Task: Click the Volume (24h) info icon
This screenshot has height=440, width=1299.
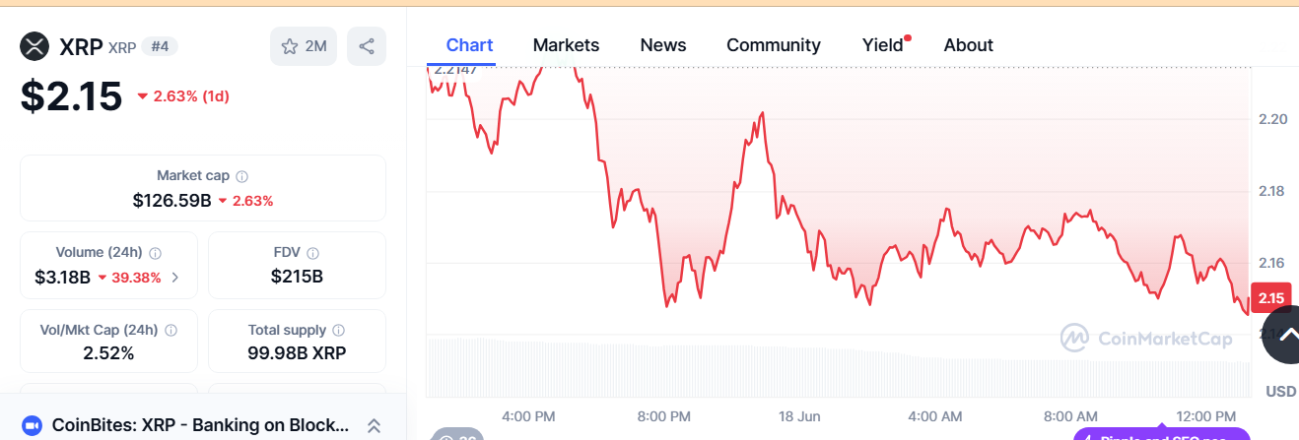Action: click(x=155, y=253)
